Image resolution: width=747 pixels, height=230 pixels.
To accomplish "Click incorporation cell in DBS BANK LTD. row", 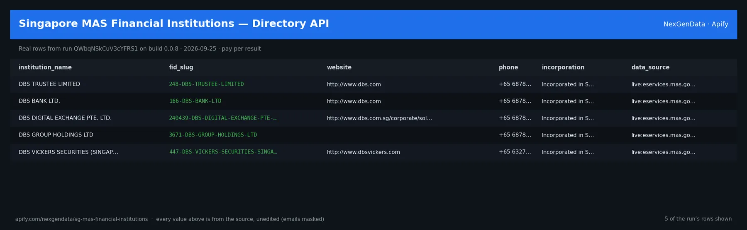I will click(x=568, y=101).
